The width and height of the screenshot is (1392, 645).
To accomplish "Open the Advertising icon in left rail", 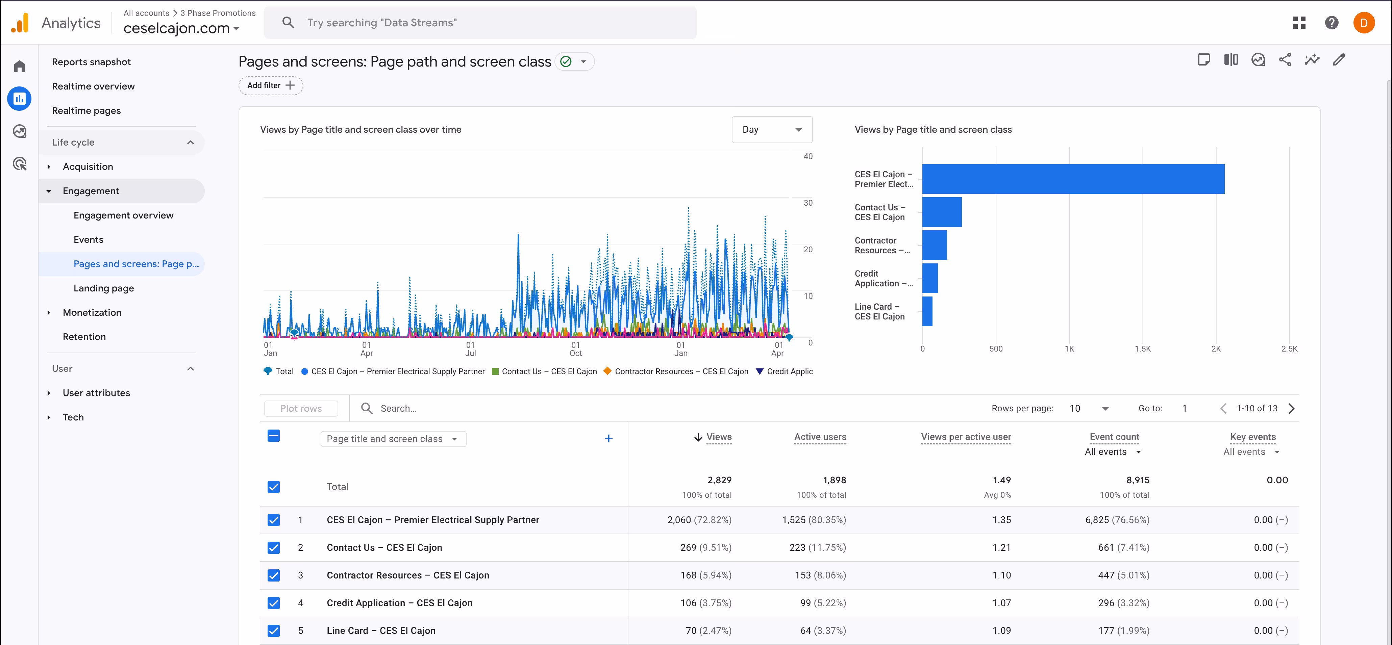I will tap(20, 164).
